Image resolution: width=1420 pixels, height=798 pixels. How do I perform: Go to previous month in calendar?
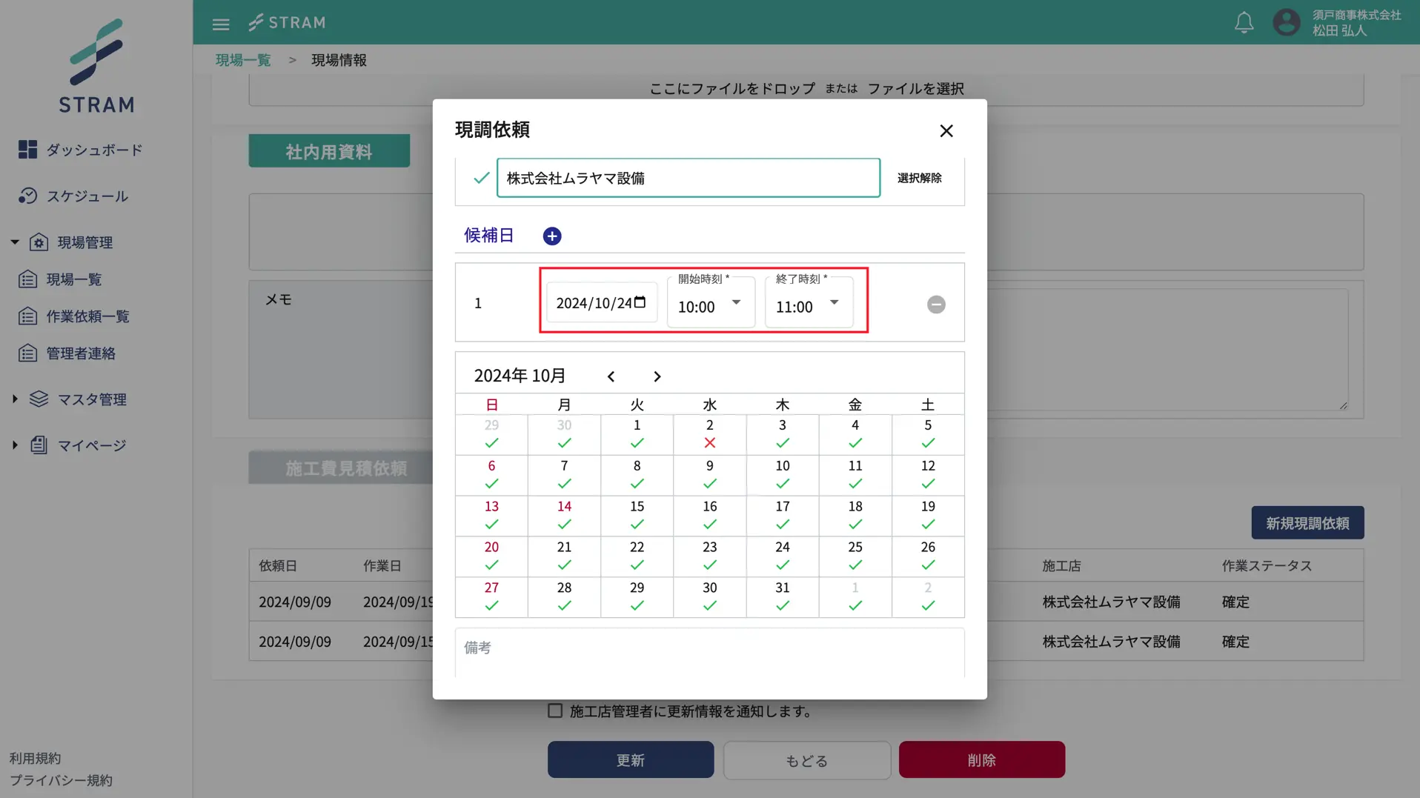coord(611,376)
